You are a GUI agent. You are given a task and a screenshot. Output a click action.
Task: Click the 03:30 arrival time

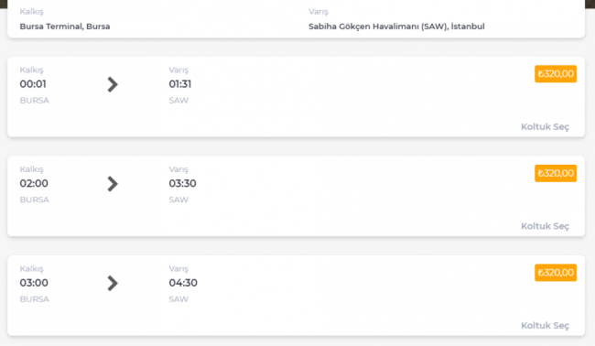[182, 184]
